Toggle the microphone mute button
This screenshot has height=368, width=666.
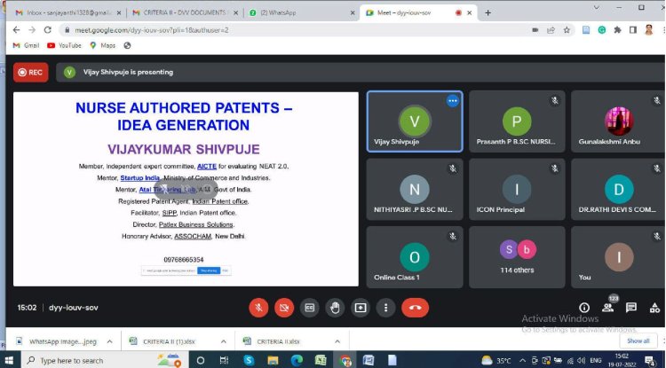(x=258, y=308)
